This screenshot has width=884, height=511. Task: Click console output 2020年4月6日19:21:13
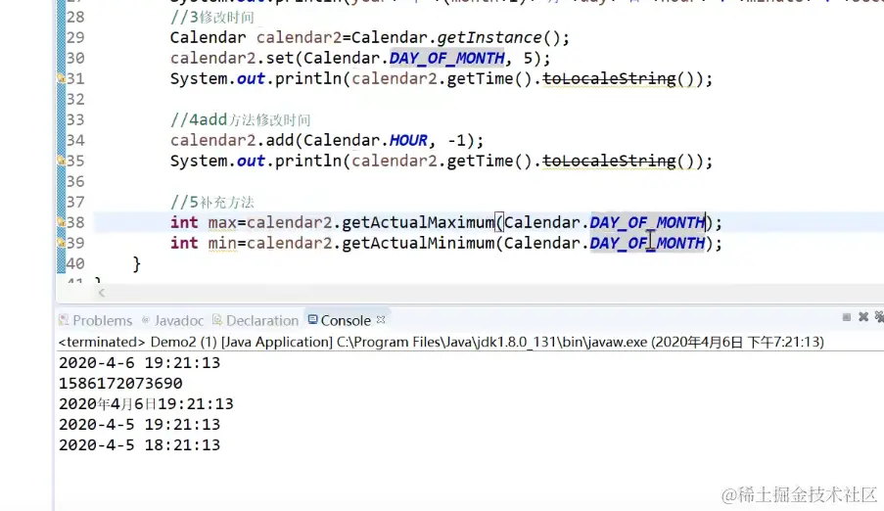point(146,404)
